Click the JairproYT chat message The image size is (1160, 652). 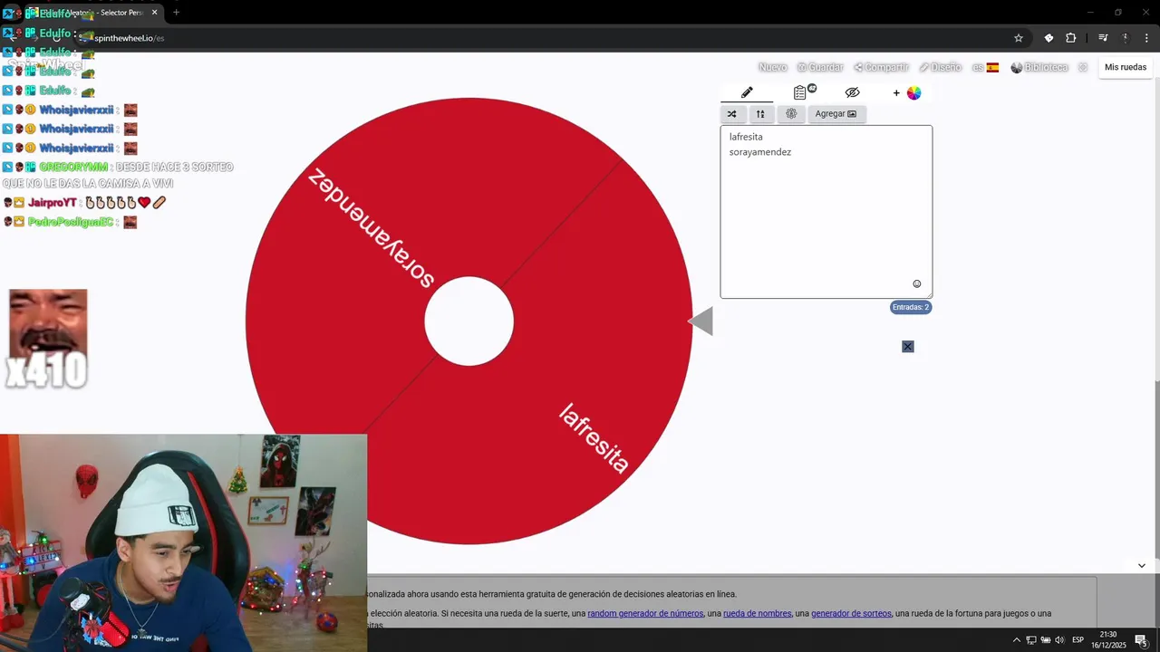(84, 203)
